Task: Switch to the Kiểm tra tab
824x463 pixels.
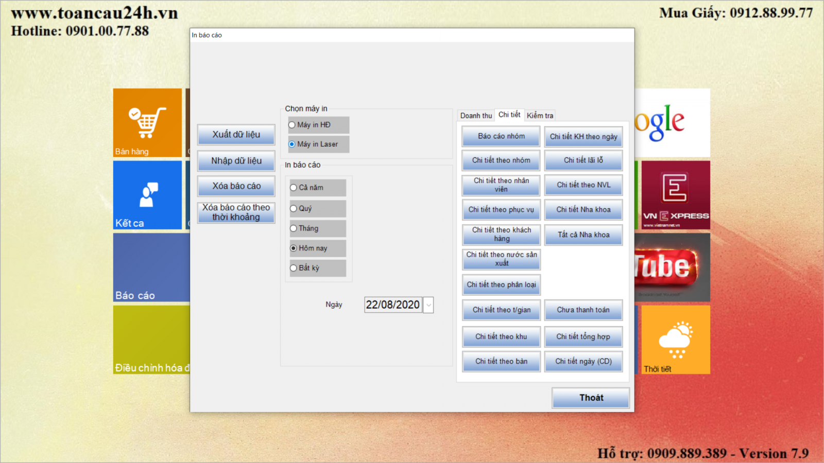Action: tap(540, 116)
